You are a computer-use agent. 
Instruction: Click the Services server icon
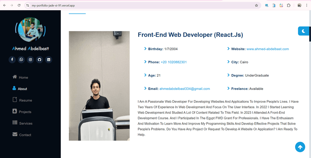(15, 122)
